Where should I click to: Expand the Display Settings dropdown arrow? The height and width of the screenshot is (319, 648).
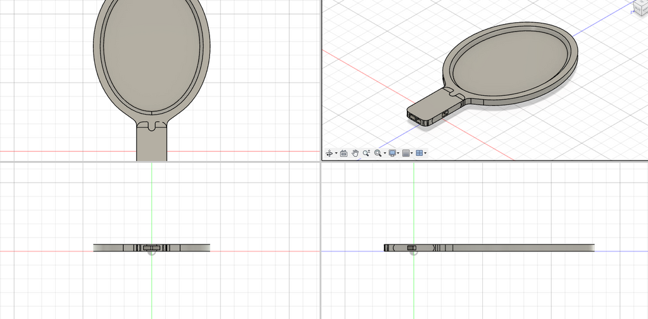[x=398, y=153]
